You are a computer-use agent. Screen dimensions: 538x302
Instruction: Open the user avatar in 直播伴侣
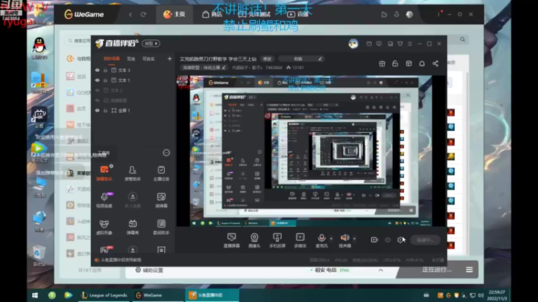pos(353,44)
